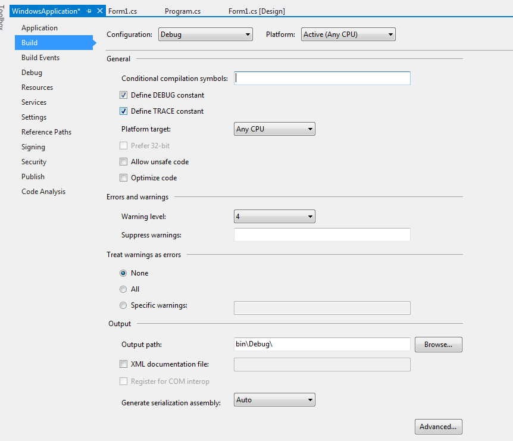Click the disabled Register for COM interop checkbox

pos(123,381)
